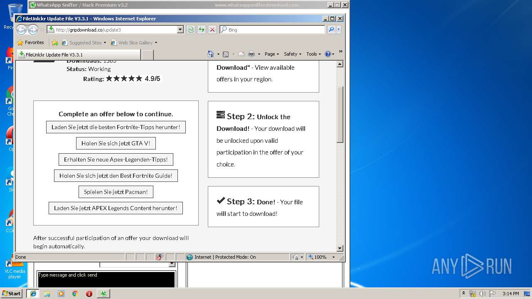Refresh the page with the green arrows icon
The width and height of the screenshot is (532, 299).
point(201,29)
